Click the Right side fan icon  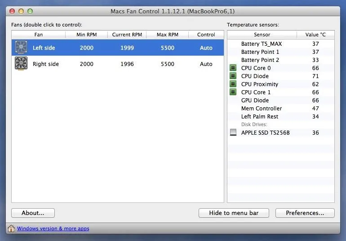point(21,64)
